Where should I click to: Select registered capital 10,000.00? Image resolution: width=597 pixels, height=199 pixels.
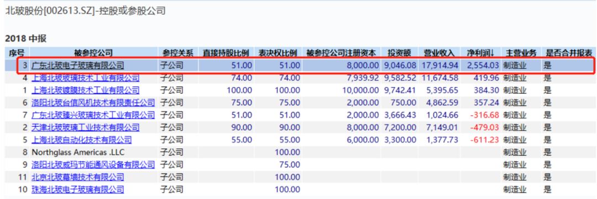point(360,90)
